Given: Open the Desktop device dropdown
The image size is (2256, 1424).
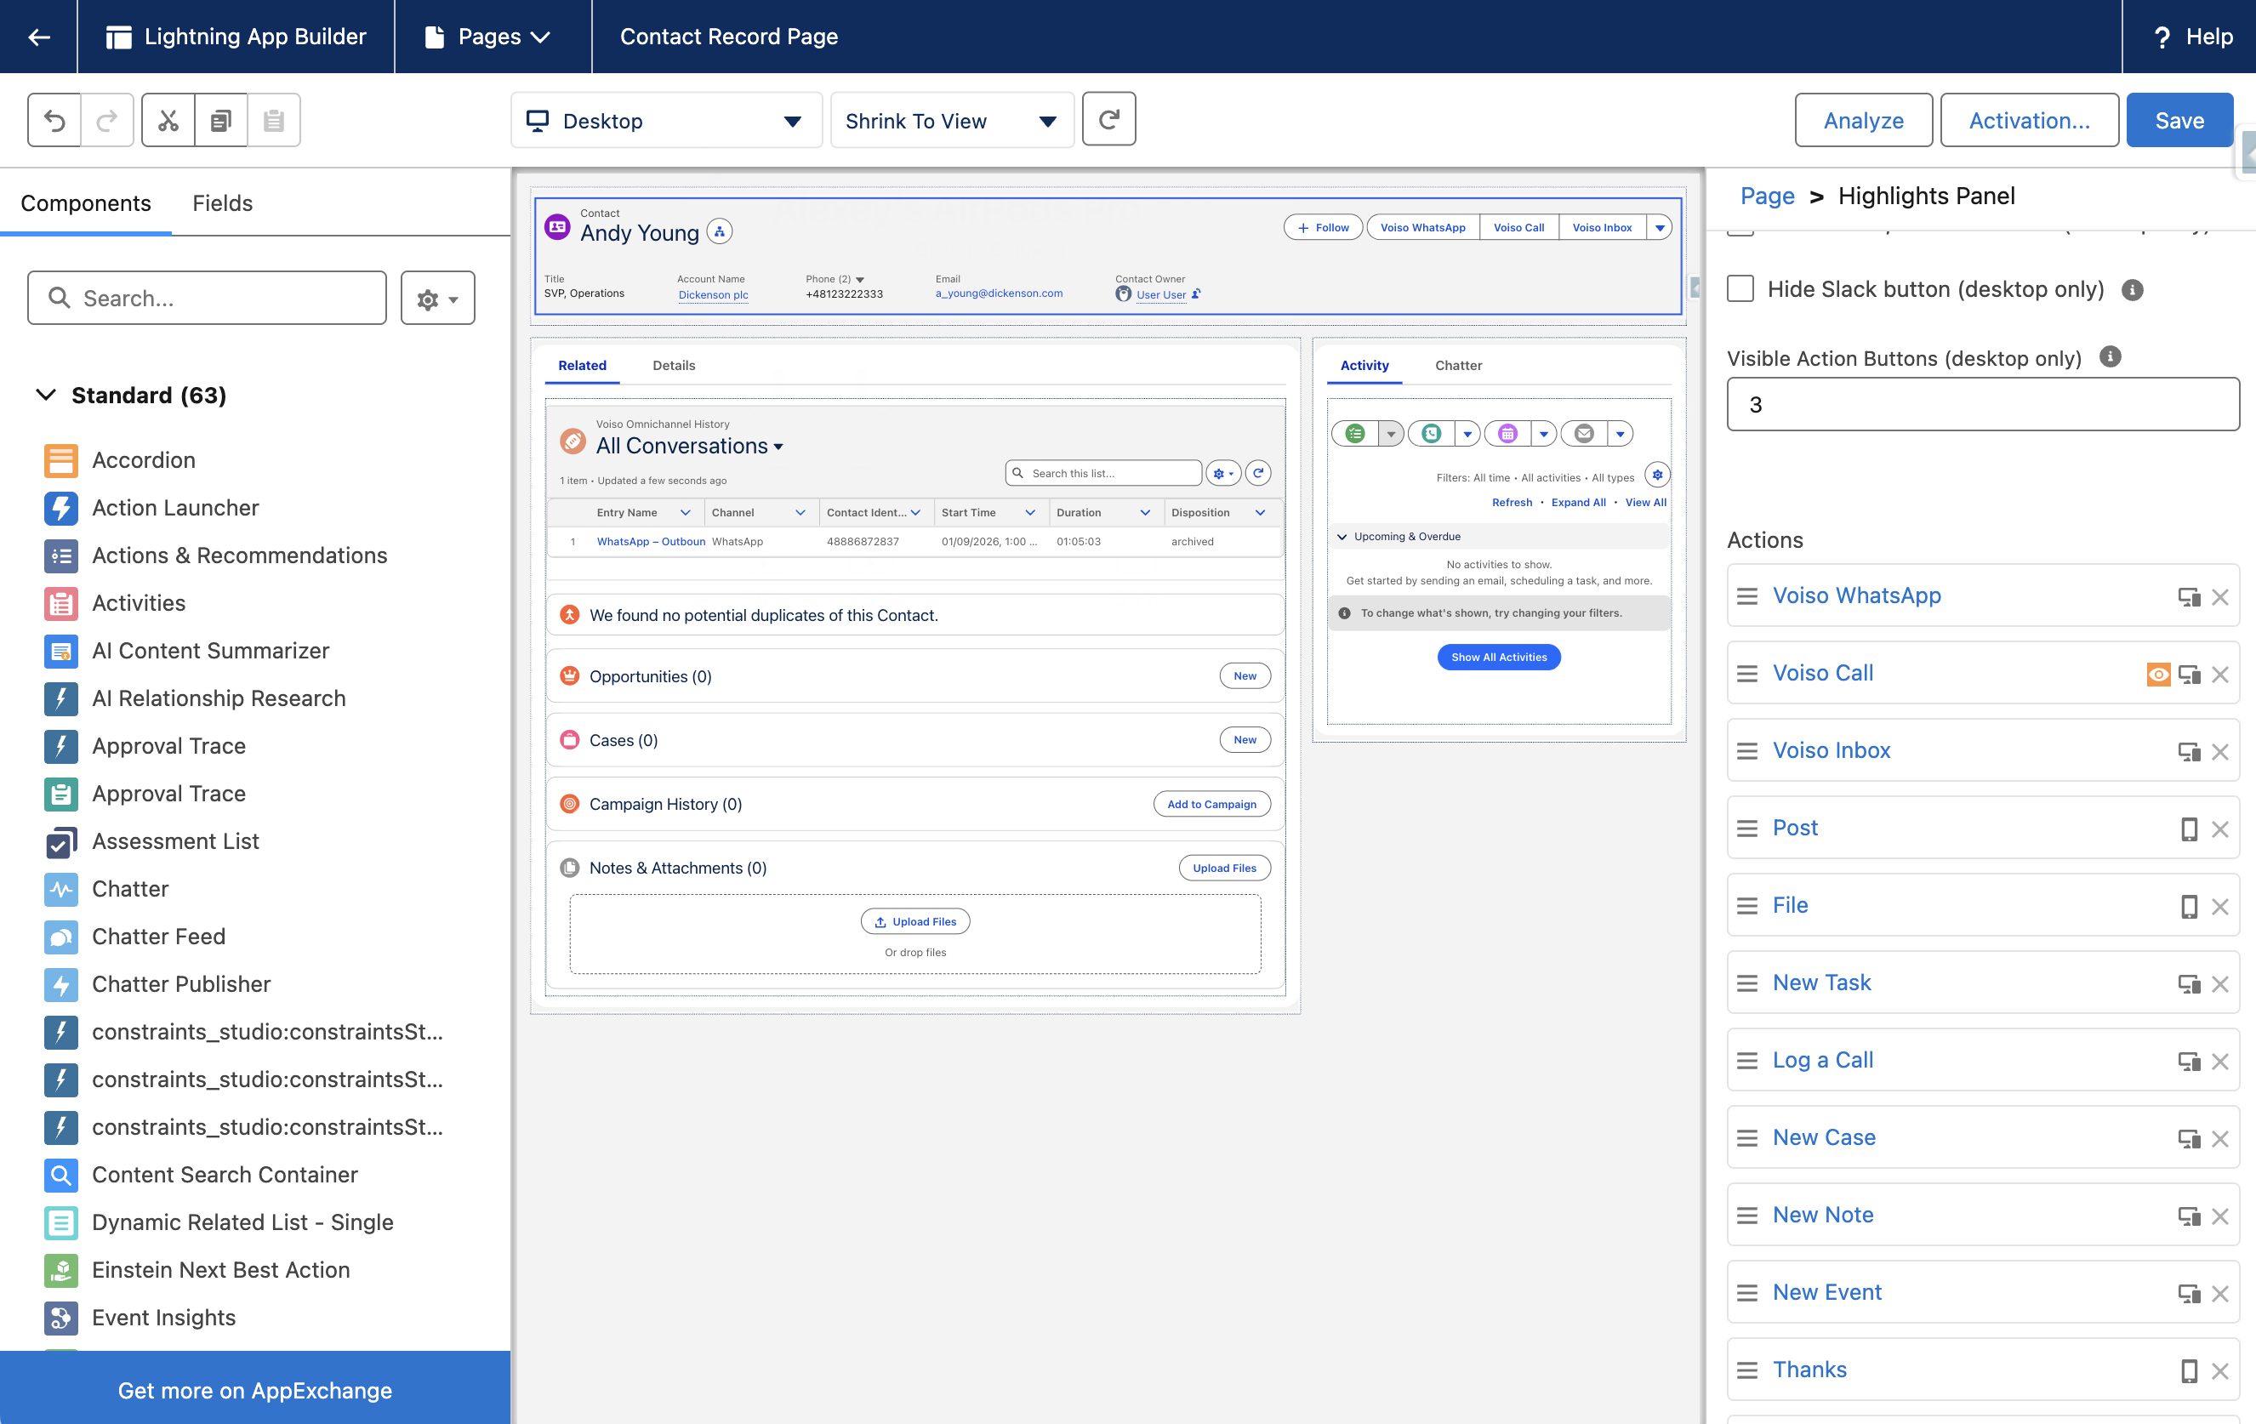Looking at the screenshot, I should click(x=666, y=120).
